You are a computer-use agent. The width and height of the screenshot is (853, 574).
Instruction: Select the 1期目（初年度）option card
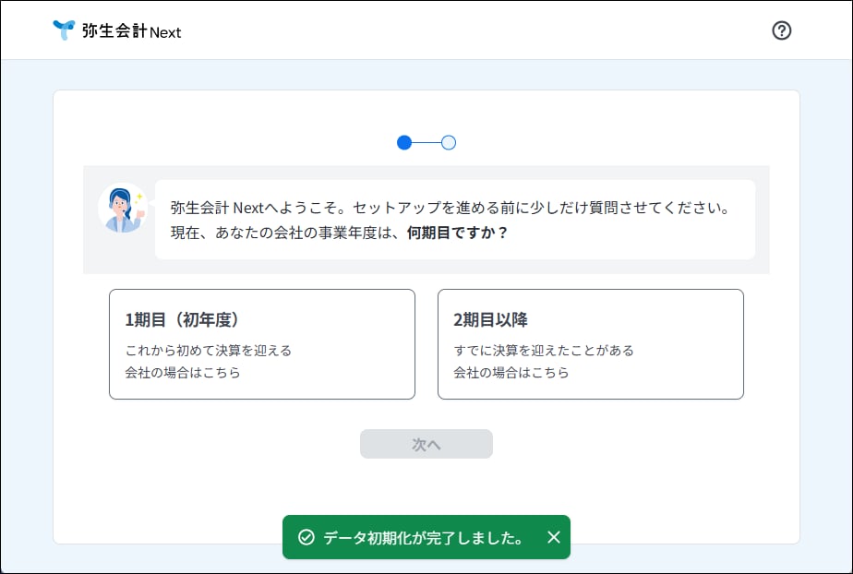point(262,344)
